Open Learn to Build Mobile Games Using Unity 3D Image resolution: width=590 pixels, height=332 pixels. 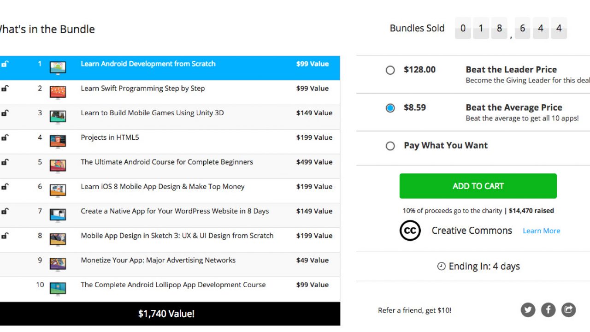pos(152,113)
